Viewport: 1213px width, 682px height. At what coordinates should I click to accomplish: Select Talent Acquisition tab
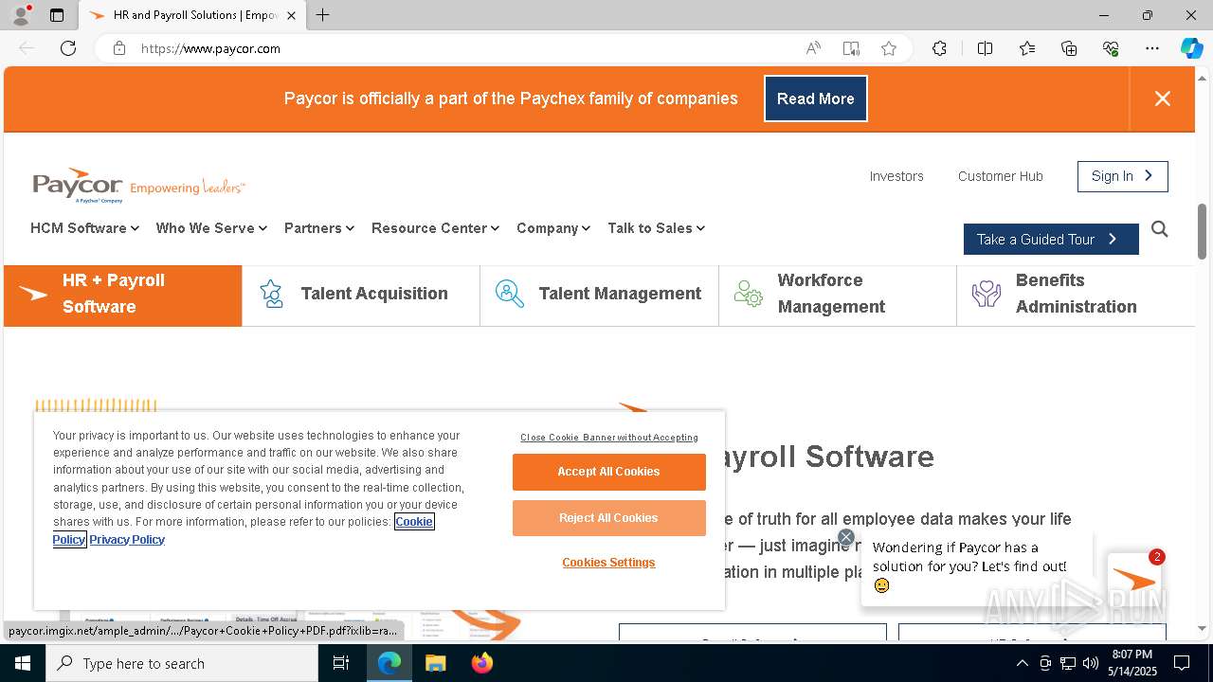coord(361,296)
